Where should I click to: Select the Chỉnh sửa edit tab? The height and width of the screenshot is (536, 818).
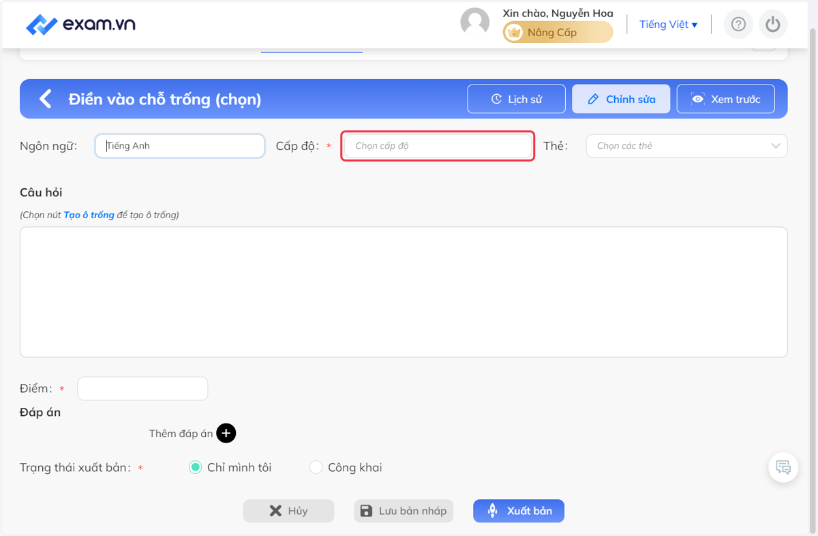click(621, 99)
